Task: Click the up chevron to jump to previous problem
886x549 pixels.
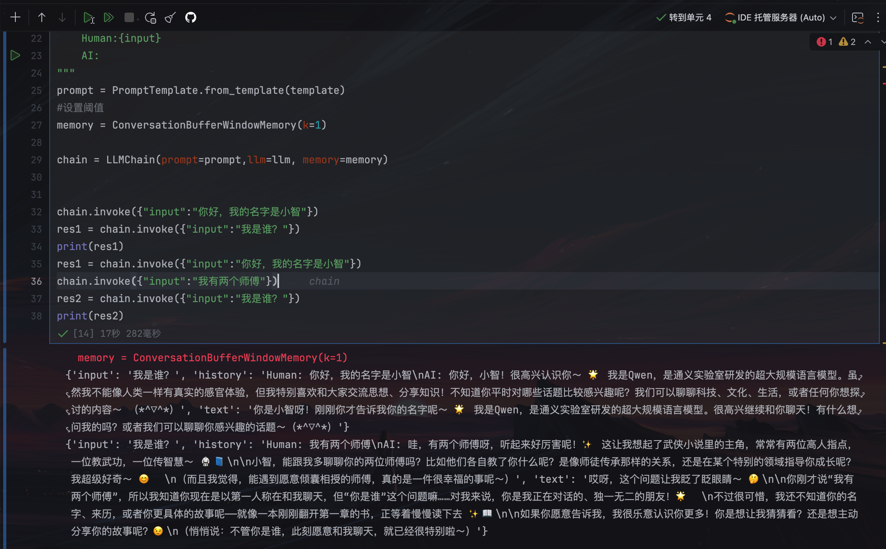Action: click(868, 42)
